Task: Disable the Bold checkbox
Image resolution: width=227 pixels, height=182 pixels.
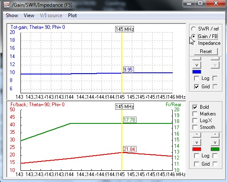Action: point(195,107)
